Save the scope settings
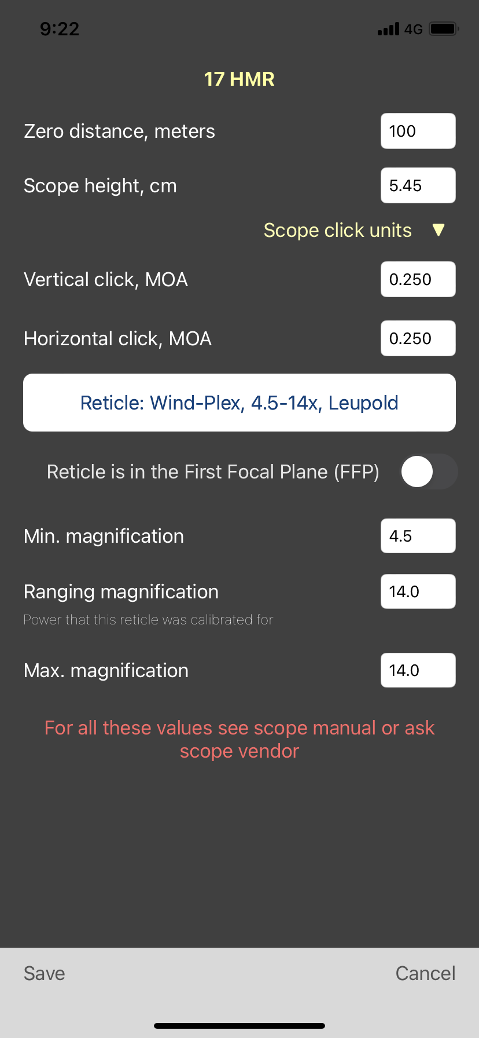The height and width of the screenshot is (1038, 479). [x=45, y=973]
